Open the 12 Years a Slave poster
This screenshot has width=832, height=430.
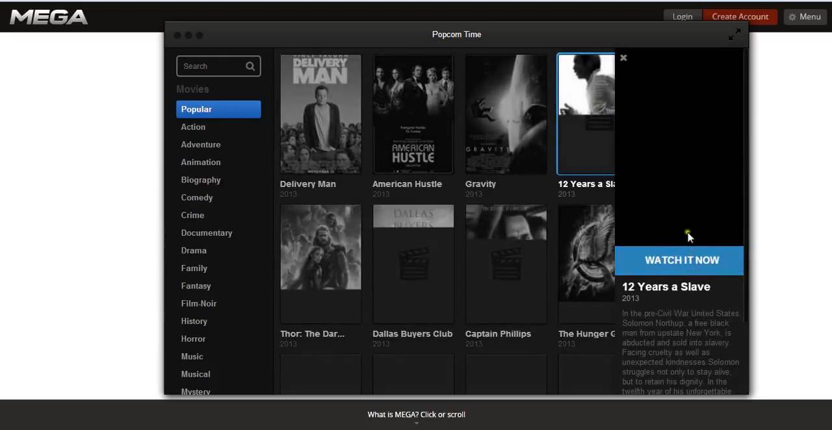[x=586, y=114]
